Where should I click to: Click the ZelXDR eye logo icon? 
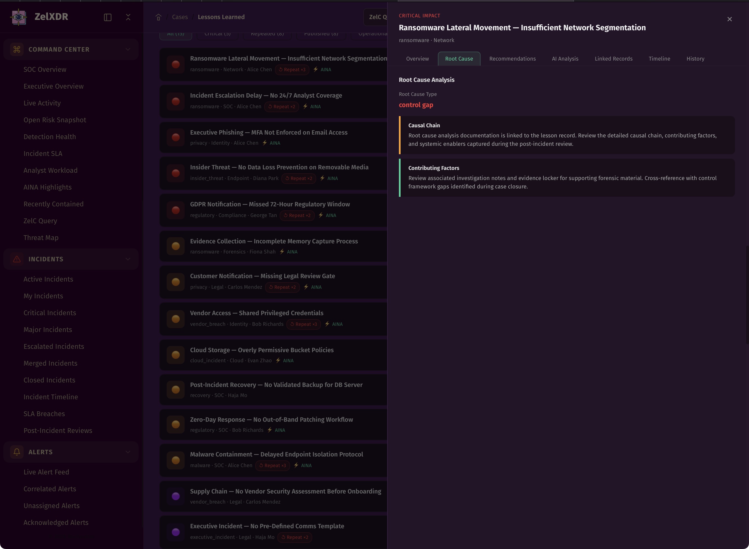19,17
